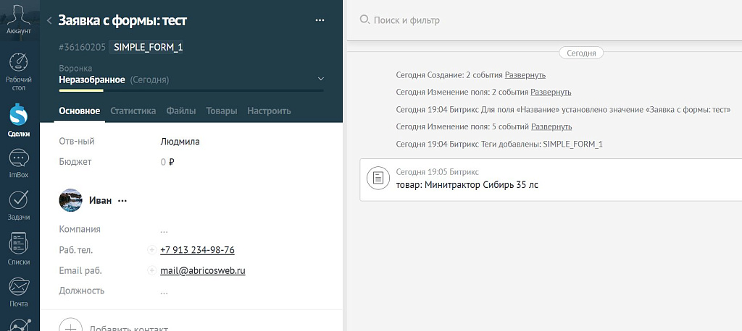Click the back arrow beside deal title
742x331 pixels.
click(x=49, y=21)
